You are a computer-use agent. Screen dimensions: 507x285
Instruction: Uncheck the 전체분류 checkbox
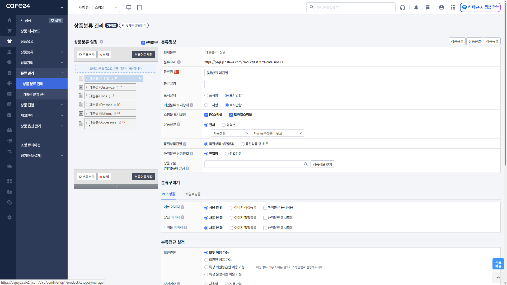(143, 43)
